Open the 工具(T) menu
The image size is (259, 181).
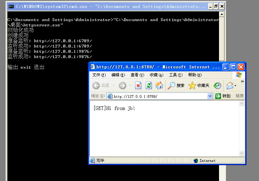pyautogui.click(x=176, y=75)
